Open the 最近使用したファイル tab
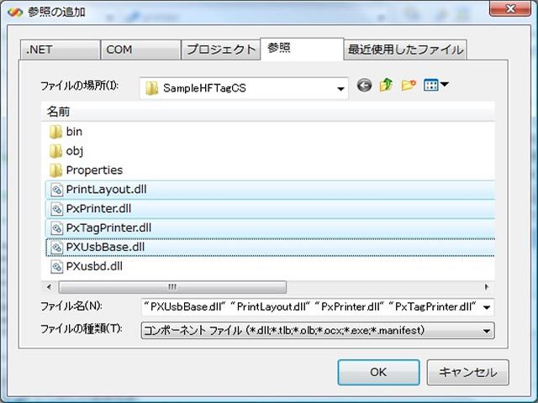The height and width of the screenshot is (403, 538). [405, 50]
